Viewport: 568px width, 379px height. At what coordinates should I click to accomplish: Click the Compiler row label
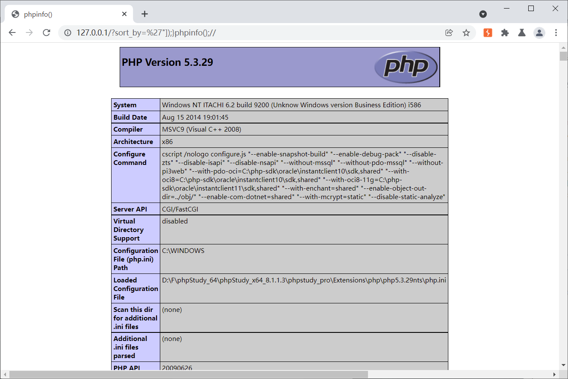pos(128,129)
